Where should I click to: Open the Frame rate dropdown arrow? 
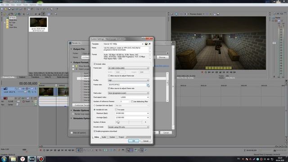pos(148,85)
